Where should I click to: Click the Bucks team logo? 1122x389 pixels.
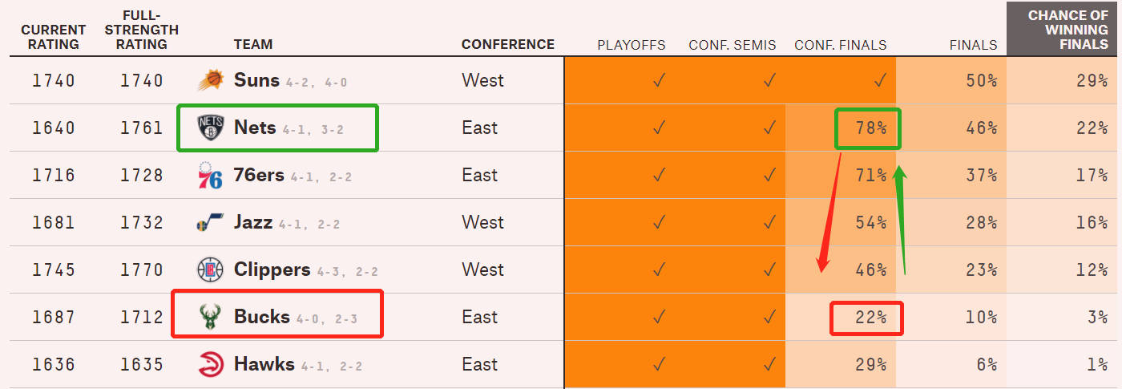[x=210, y=317]
